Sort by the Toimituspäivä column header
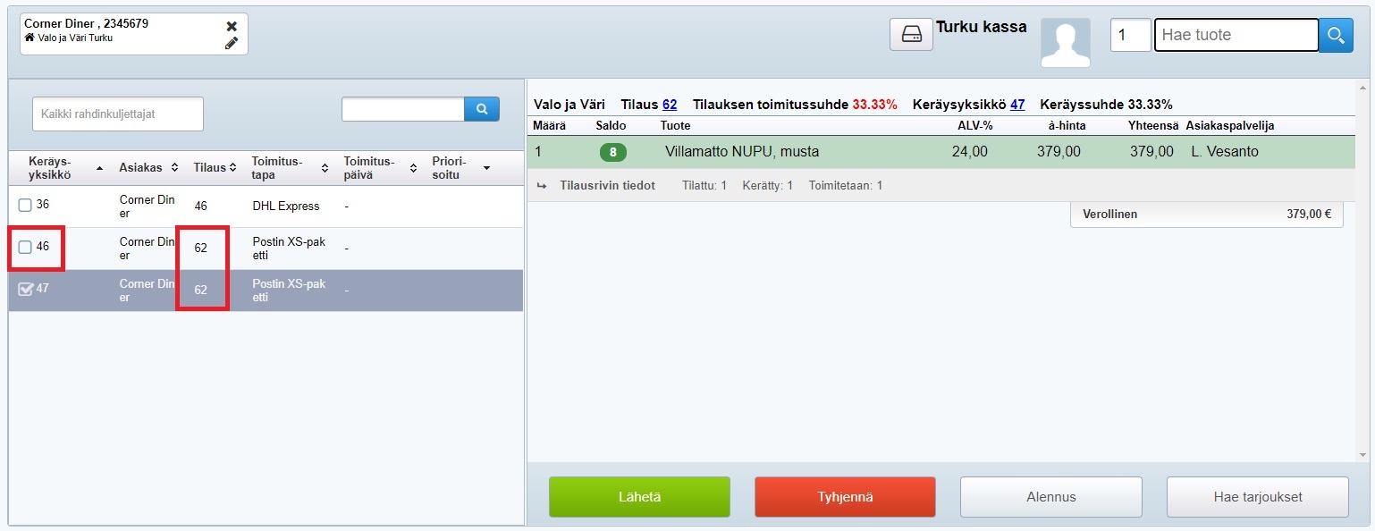 click(x=381, y=168)
